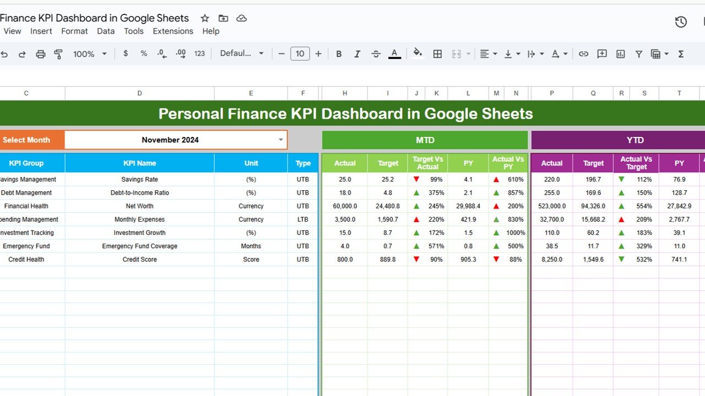Open the Help menu

210,31
